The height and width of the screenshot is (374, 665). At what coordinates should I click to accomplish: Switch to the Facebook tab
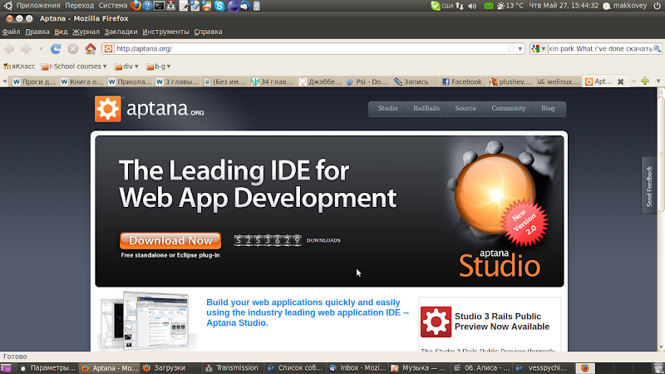(x=462, y=81)
